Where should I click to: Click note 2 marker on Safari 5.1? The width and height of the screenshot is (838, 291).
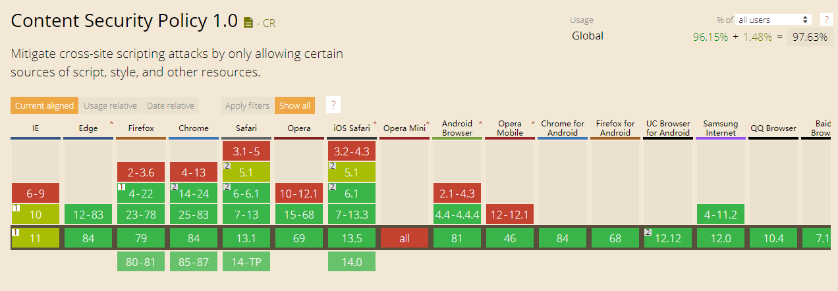tap(227, 166)
